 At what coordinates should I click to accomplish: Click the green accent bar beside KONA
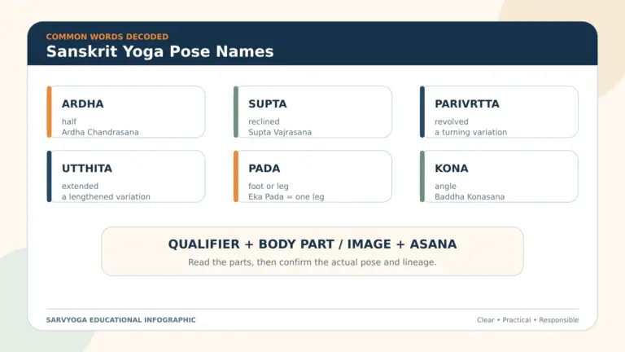pyautogui.click(x=422, y=176)
